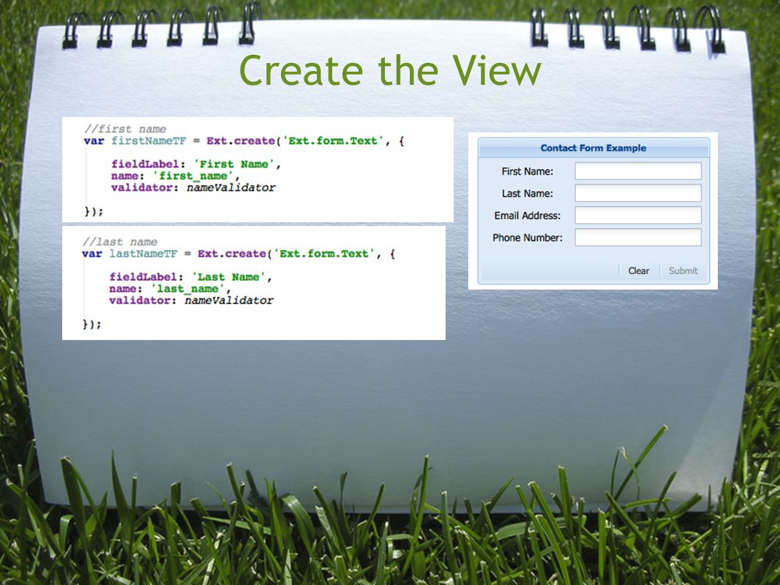
Task: Focus the Email Address text box
Action: pos(638,215)
